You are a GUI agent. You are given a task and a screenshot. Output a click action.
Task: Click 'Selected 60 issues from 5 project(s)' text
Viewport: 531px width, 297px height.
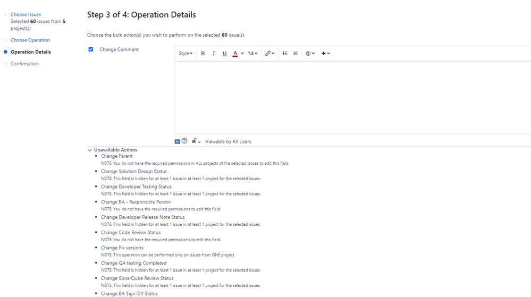(x=38, y=25)
